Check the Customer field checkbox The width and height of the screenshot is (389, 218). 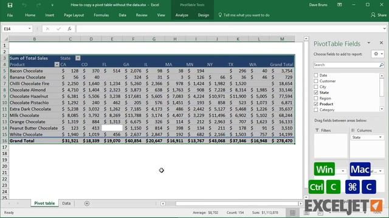[x=316, y=81]
